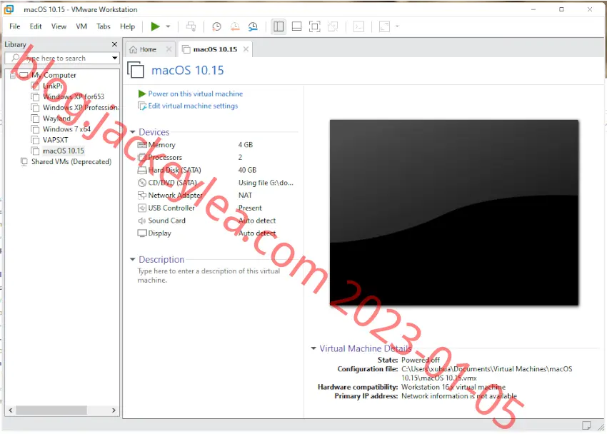Click Power on this virtual machine link
This screenshot has height=434, width=607.
(x=196, y=94)
